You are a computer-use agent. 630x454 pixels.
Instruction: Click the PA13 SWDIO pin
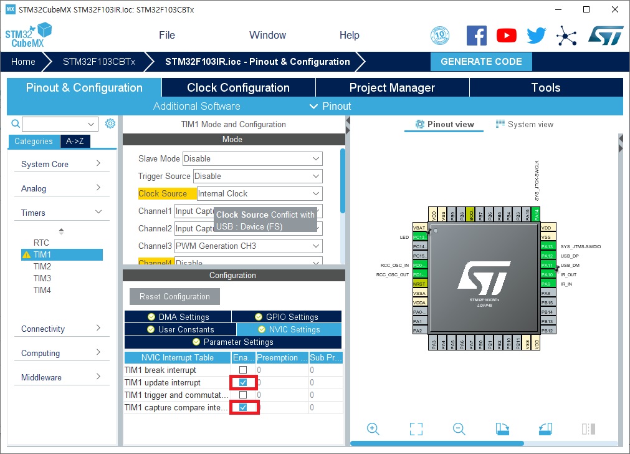tap(548, 246)
